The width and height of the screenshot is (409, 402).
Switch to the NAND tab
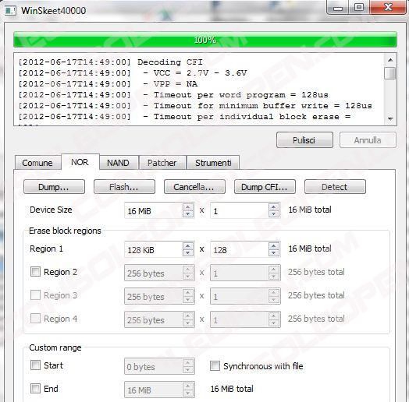119,163
